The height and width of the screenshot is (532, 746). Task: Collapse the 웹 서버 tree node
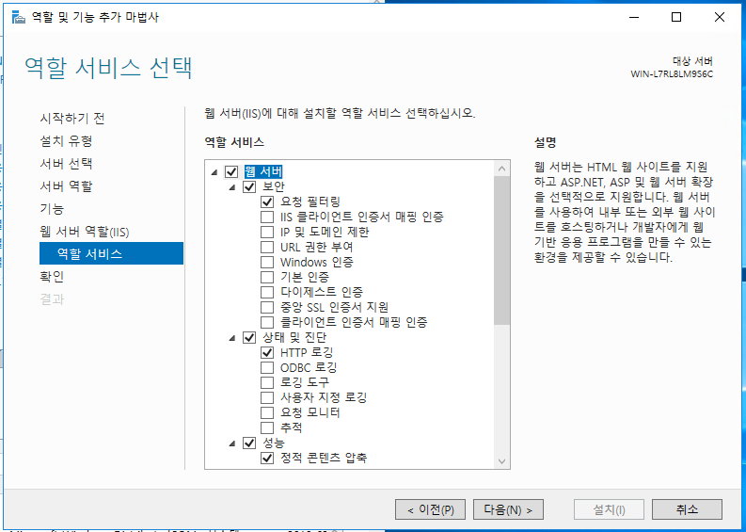(x=214, y=172)
